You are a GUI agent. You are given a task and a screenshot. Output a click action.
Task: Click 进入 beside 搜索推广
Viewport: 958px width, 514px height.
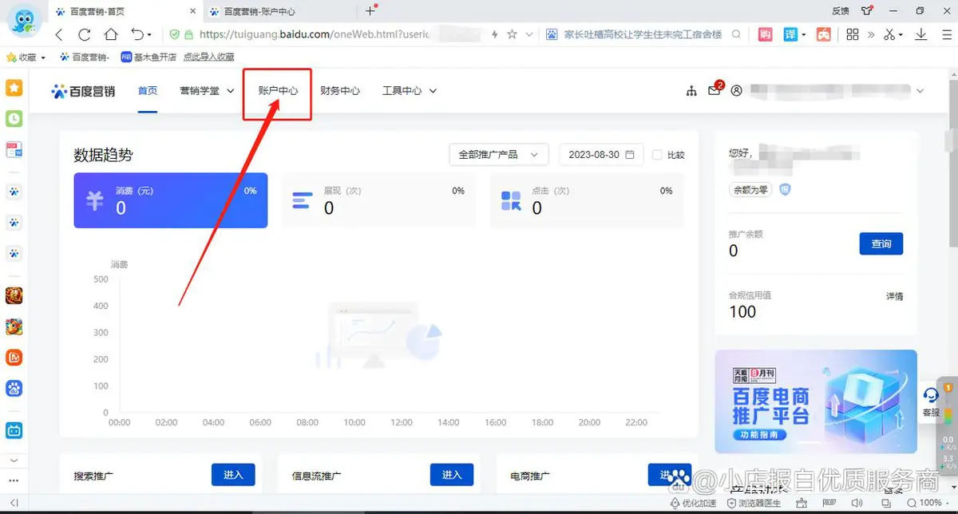(232, 475)
